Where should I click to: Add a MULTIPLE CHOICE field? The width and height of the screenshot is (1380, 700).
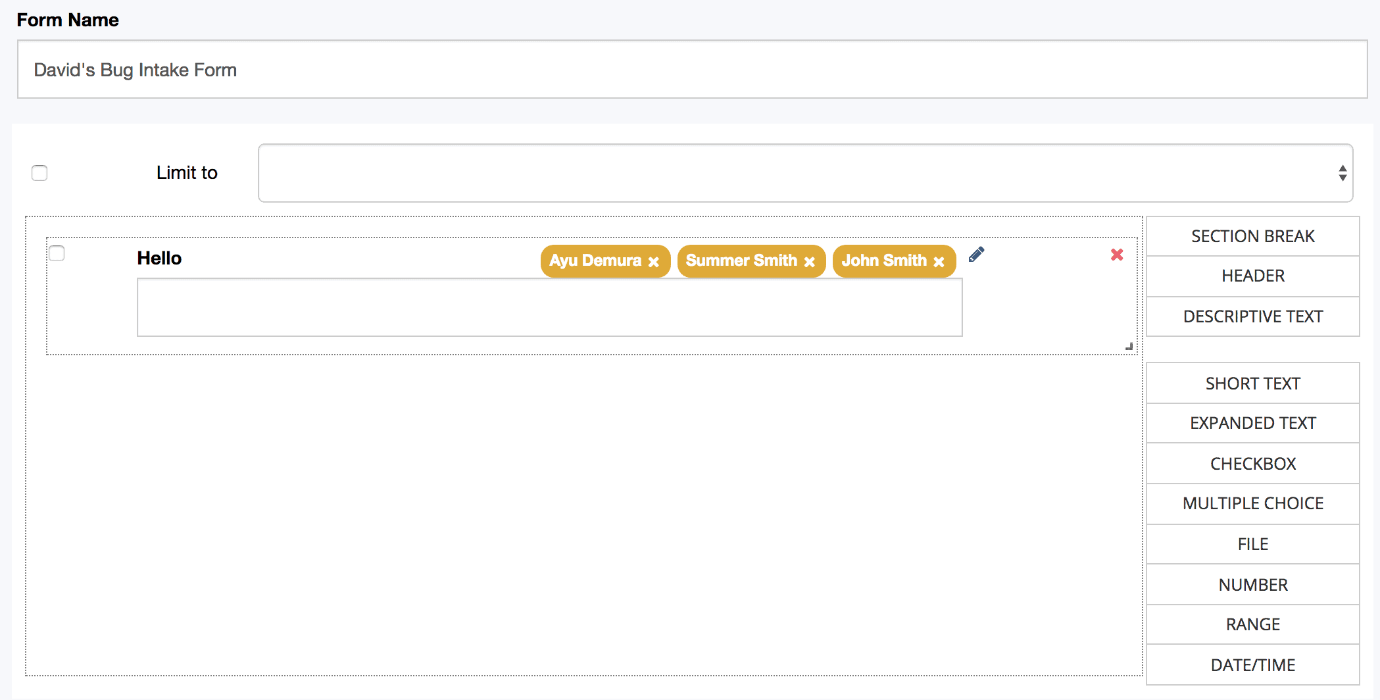[x=1252, y=503]
